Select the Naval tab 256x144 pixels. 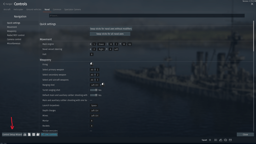pos(47,9)
